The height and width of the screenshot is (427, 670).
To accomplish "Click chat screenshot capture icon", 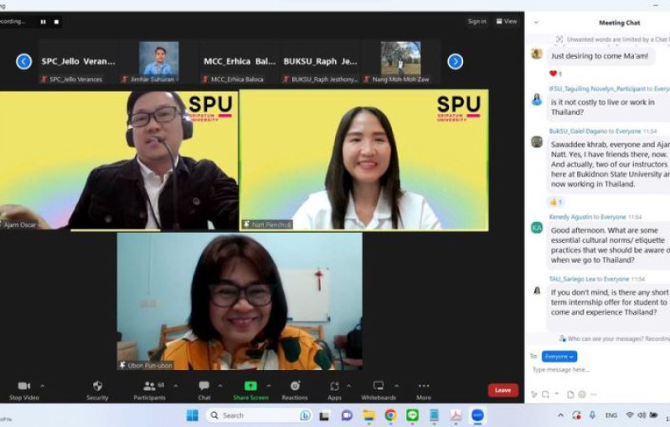I will tap(545, 394).
